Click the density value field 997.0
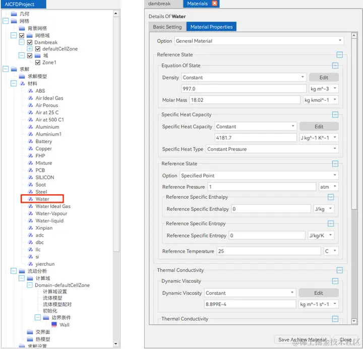 pyautogui.click(x=244, y=89)
